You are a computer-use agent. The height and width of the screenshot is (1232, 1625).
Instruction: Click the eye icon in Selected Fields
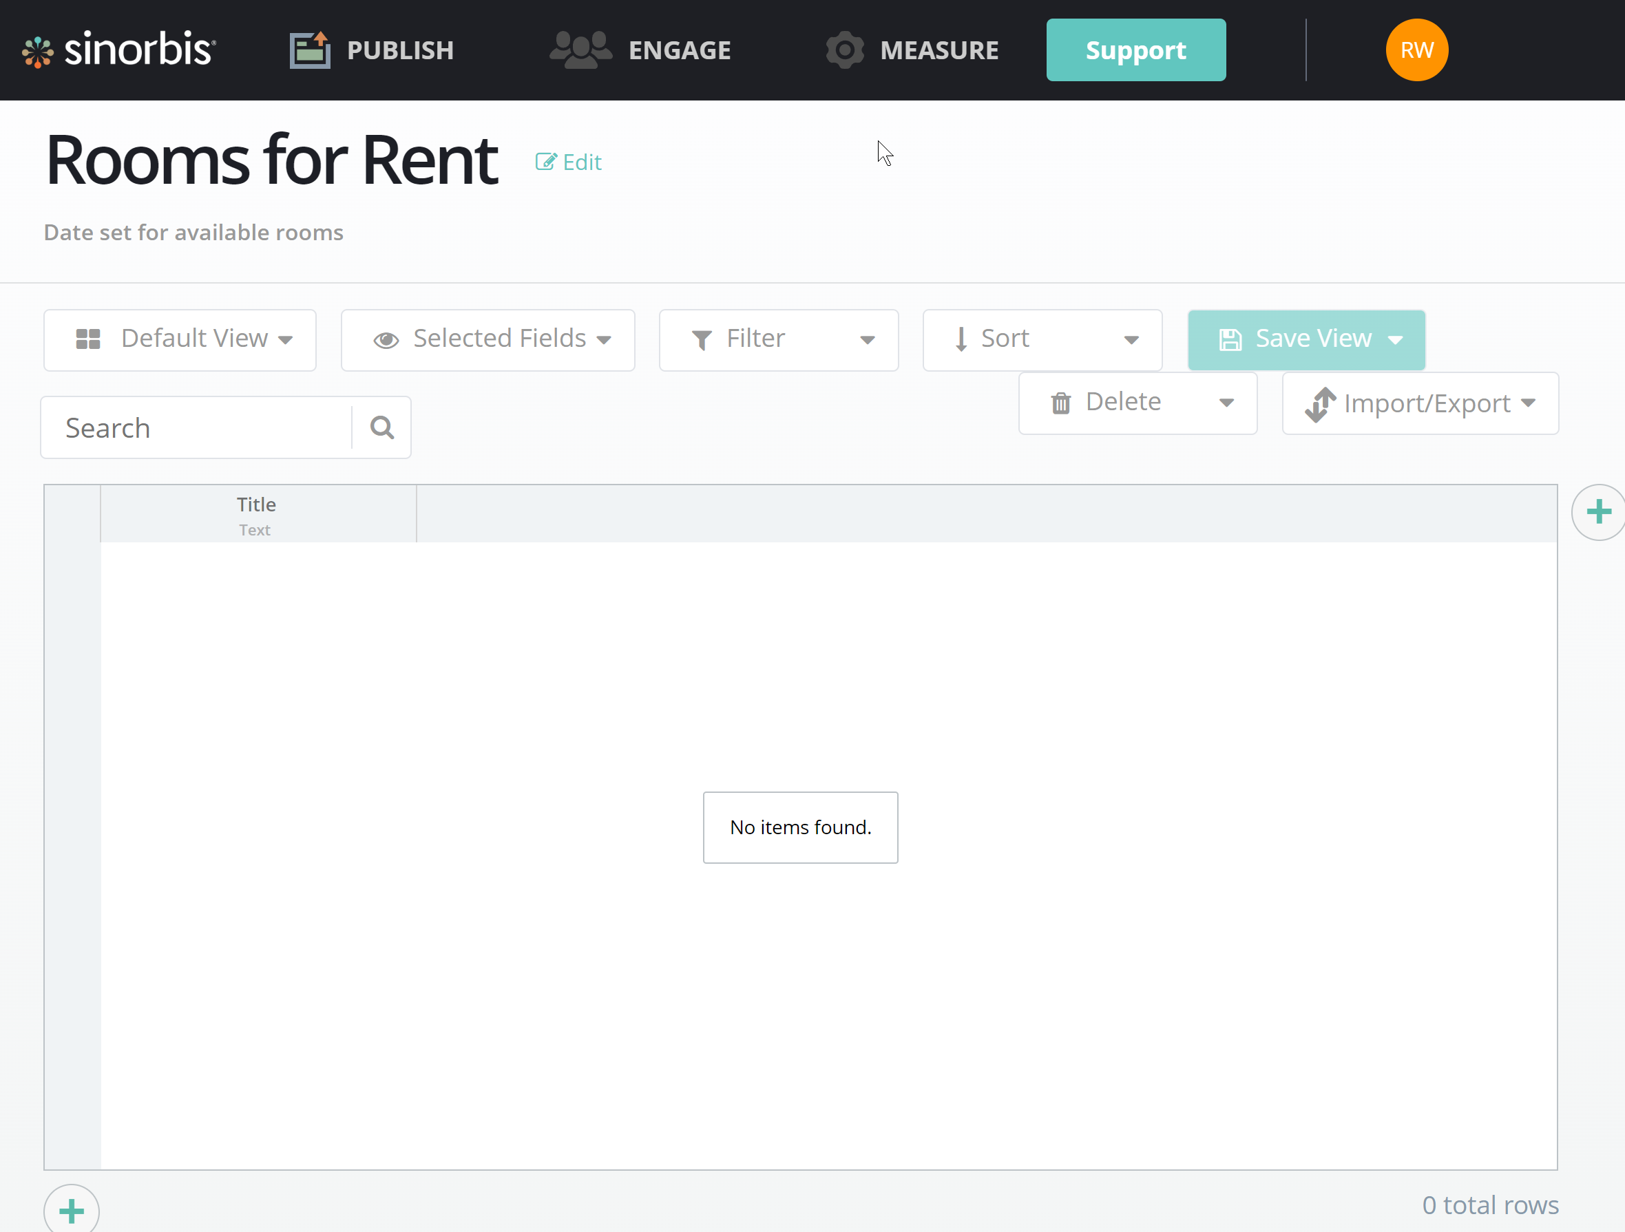(x=386, y=340)
